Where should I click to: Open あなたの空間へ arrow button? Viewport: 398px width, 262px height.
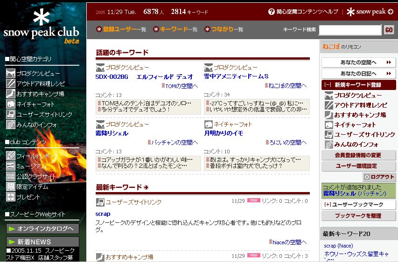click(358, 62)
